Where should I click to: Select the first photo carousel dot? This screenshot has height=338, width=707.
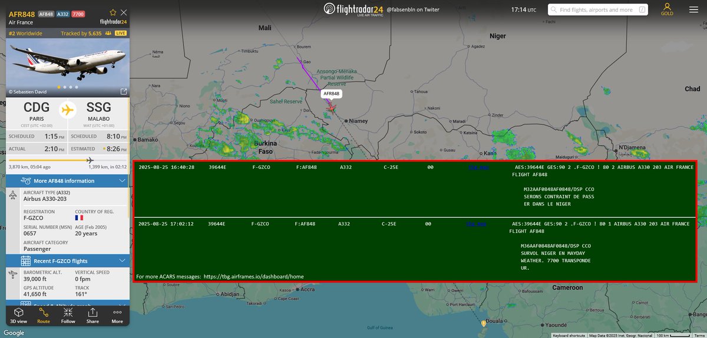coord(58,87)
